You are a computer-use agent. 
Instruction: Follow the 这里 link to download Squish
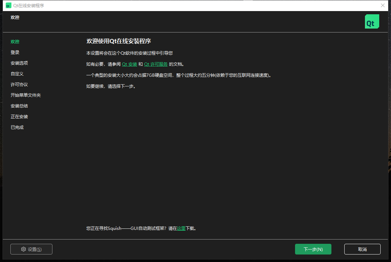(x=181, y=228)
